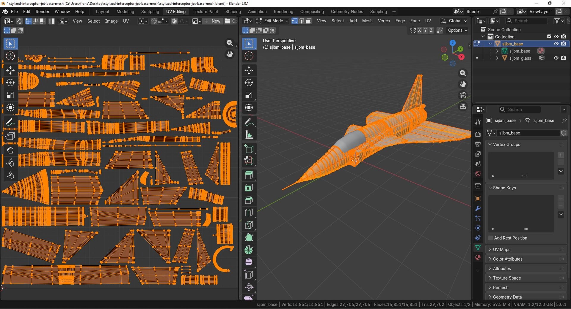This screenshot has height=309, width=571.
Task: Click outliner Search field
Action: coord(526,21)
